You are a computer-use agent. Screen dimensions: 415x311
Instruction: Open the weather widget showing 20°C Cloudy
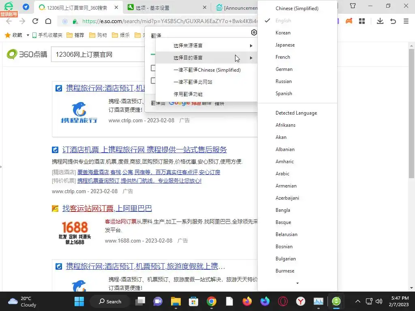(x=22, y=301)
